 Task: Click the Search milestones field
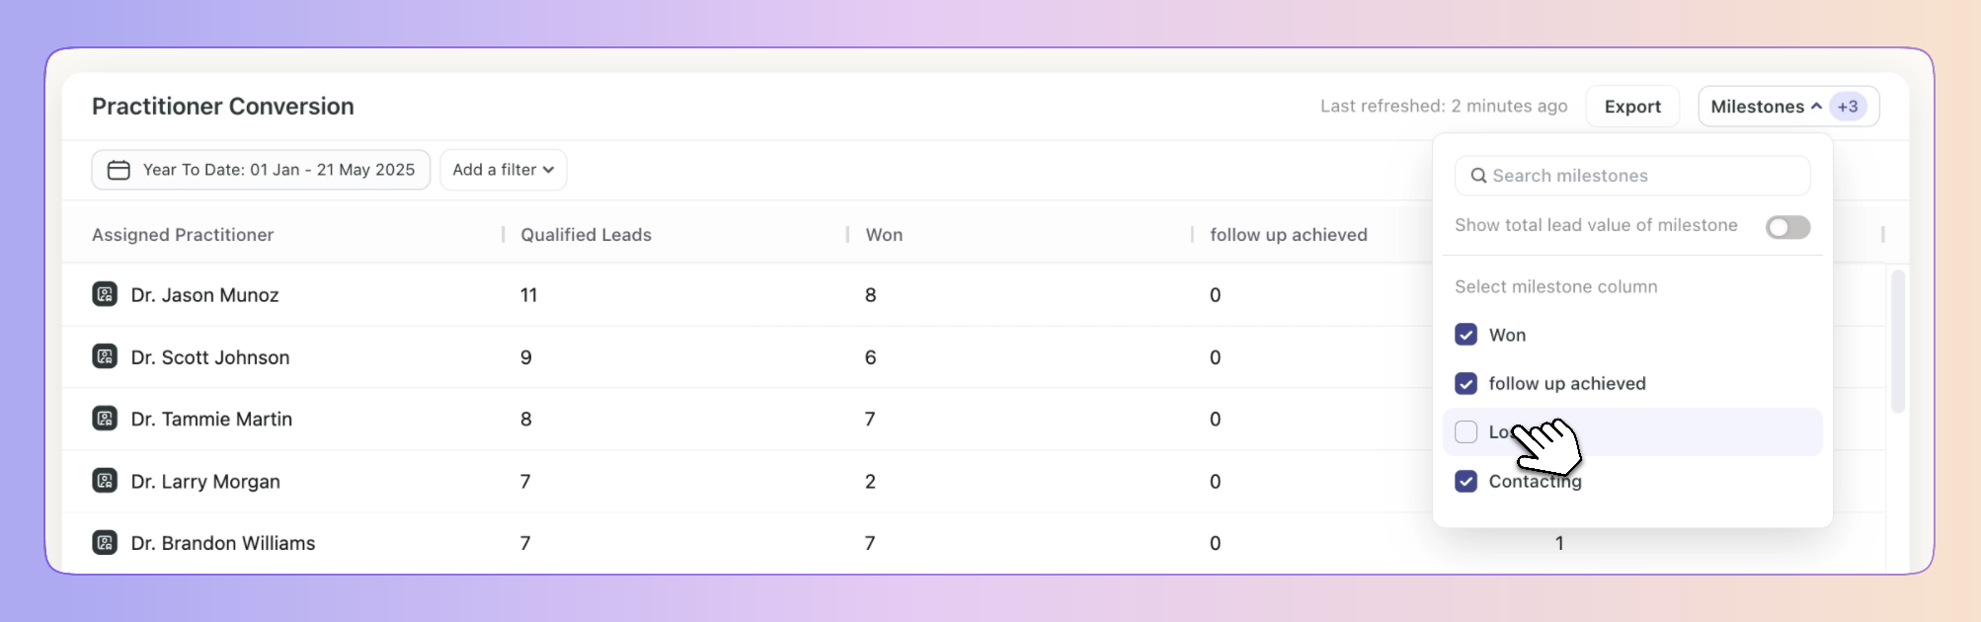(x=1632, y=176)
